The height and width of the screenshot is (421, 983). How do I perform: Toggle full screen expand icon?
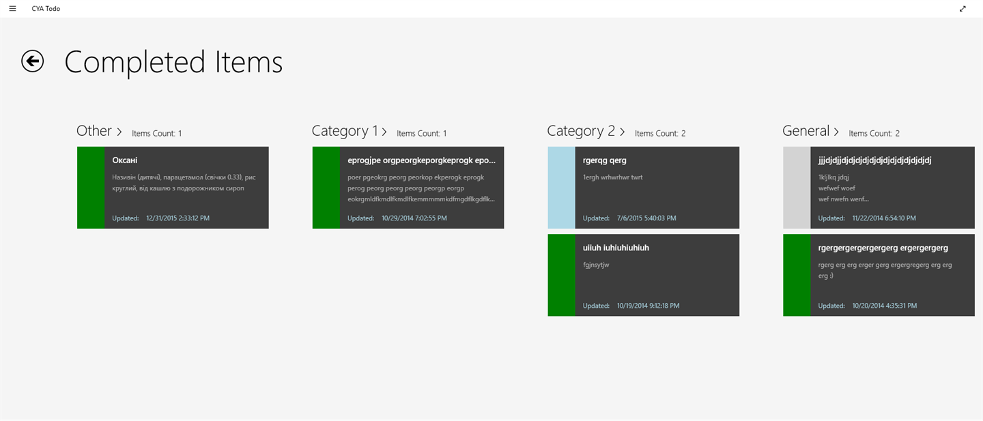(963, 9)
